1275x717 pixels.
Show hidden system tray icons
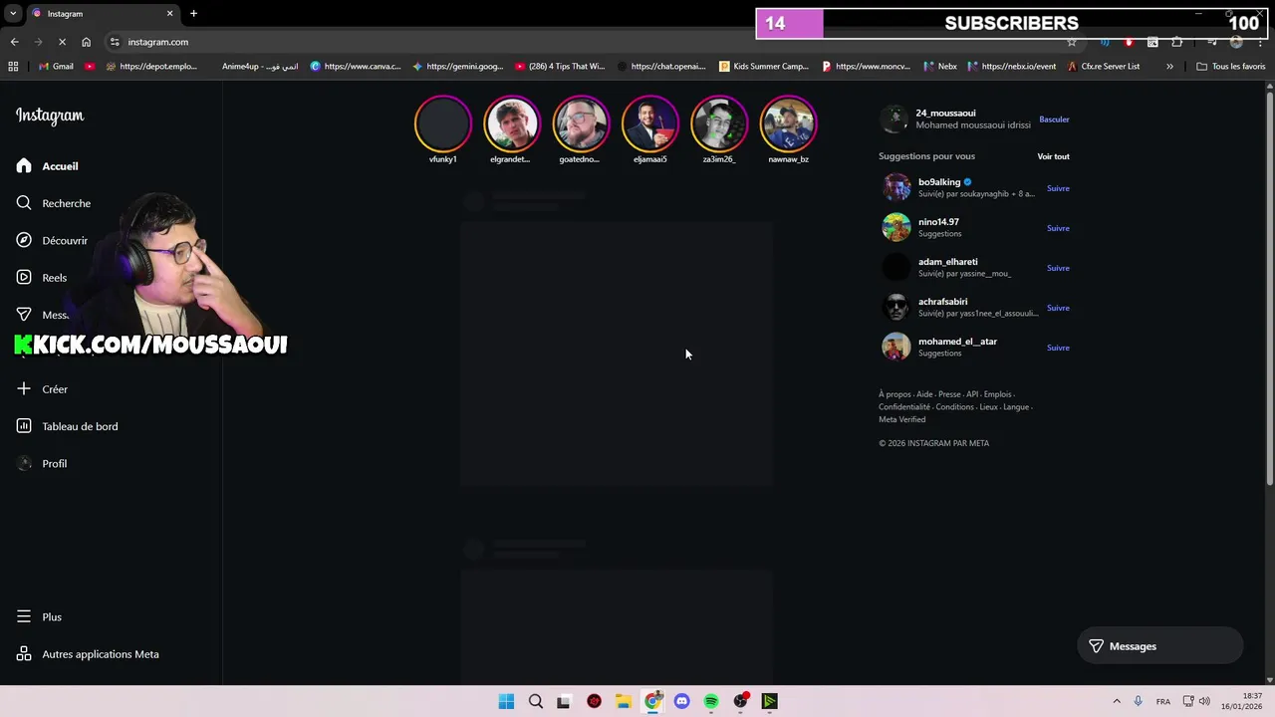coord(1116,701)
